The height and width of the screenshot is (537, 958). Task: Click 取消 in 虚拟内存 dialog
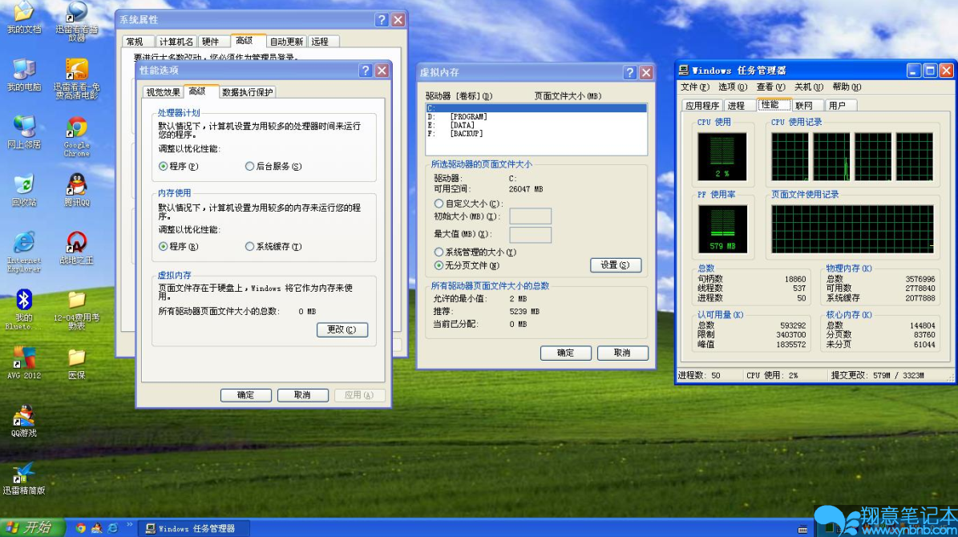pyautogui.click(x=622, y=353)
